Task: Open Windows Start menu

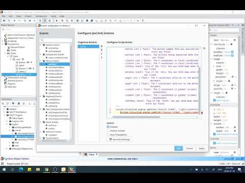Action: point(4,169)
